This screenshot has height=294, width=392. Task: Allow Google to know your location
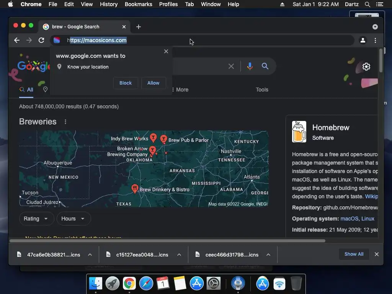(x=153, y=83)
